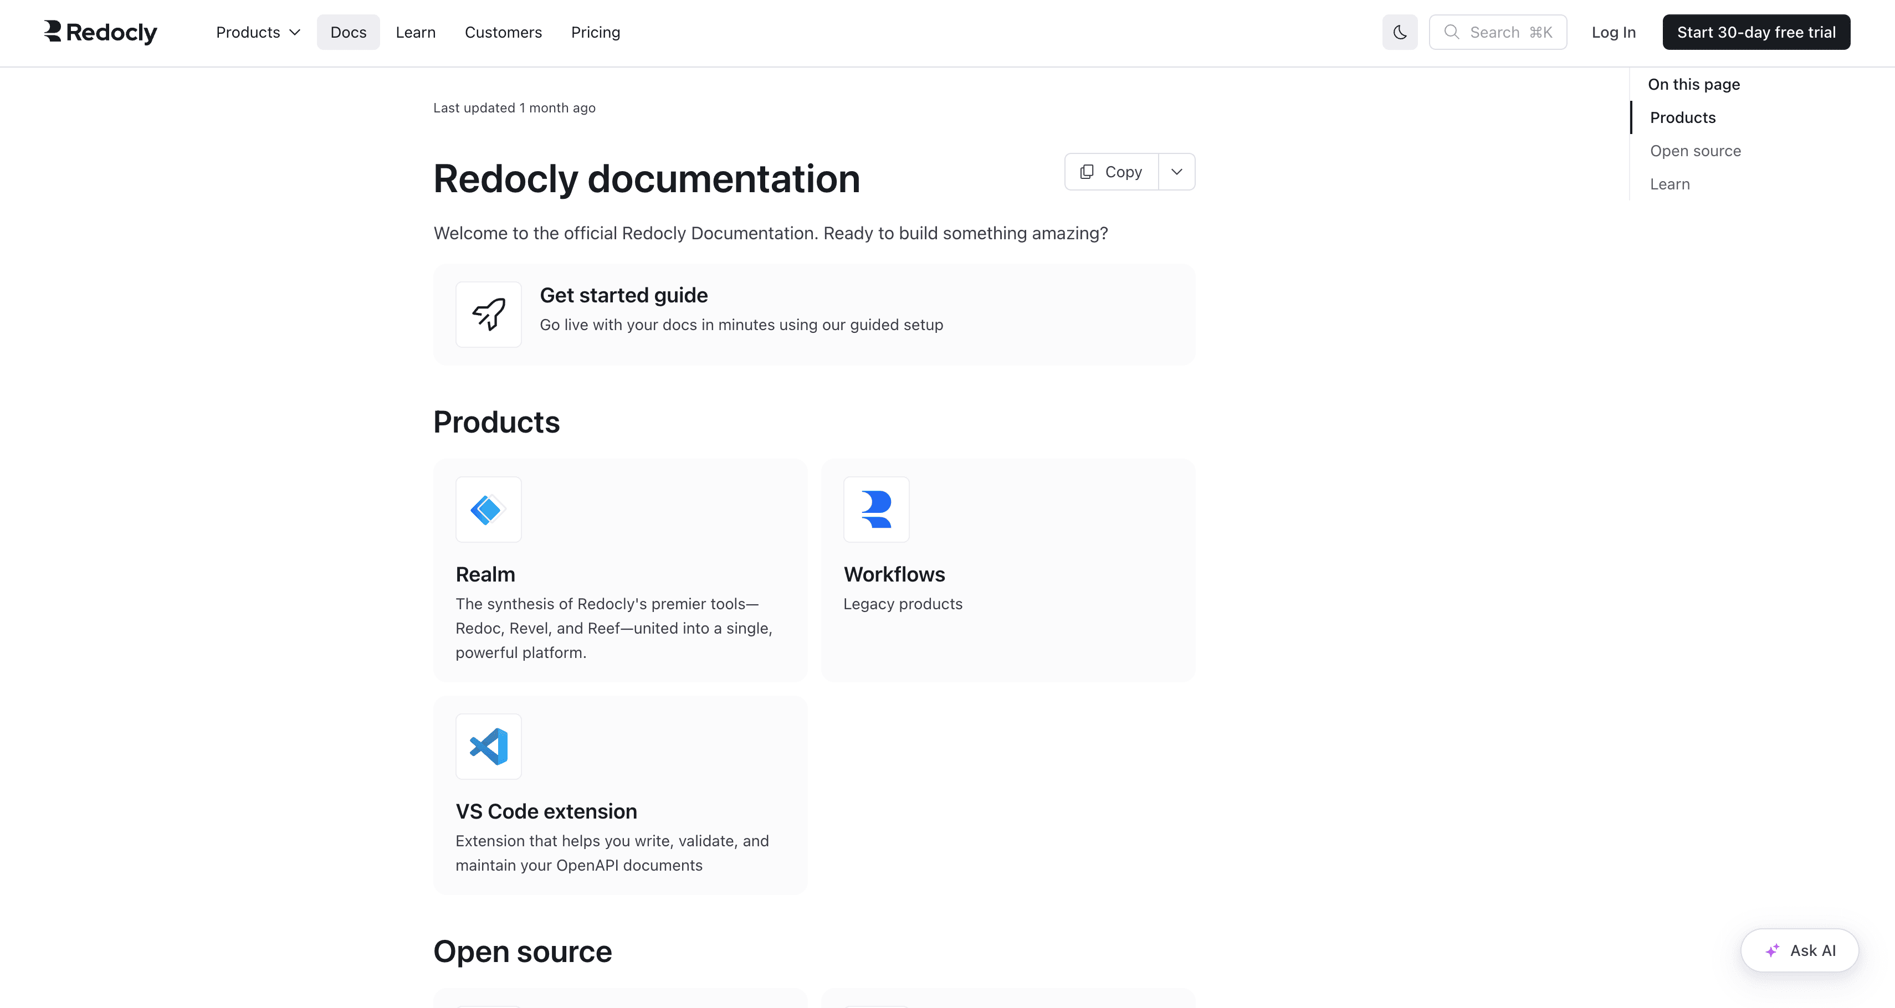The image size is (1895, 1008).
Task: Open the Ask AI assistant button
Action: point(1799,950)
